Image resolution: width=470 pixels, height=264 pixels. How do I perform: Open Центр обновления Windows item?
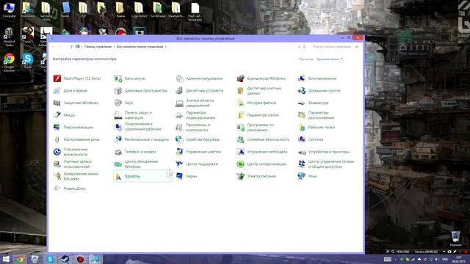(136, 164)
